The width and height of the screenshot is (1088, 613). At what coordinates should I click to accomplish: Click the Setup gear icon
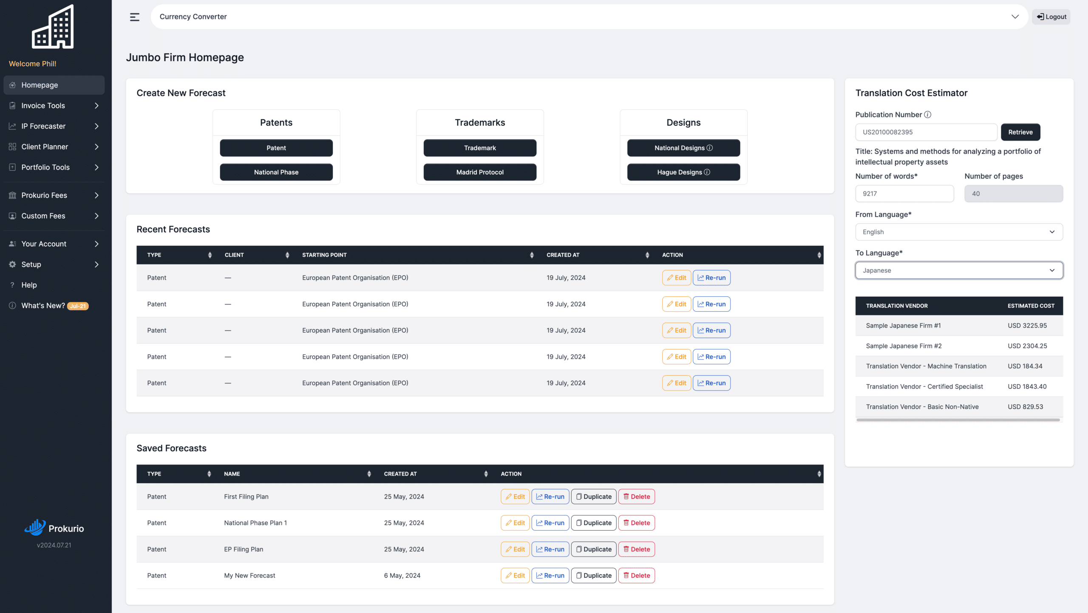point(13,264)
